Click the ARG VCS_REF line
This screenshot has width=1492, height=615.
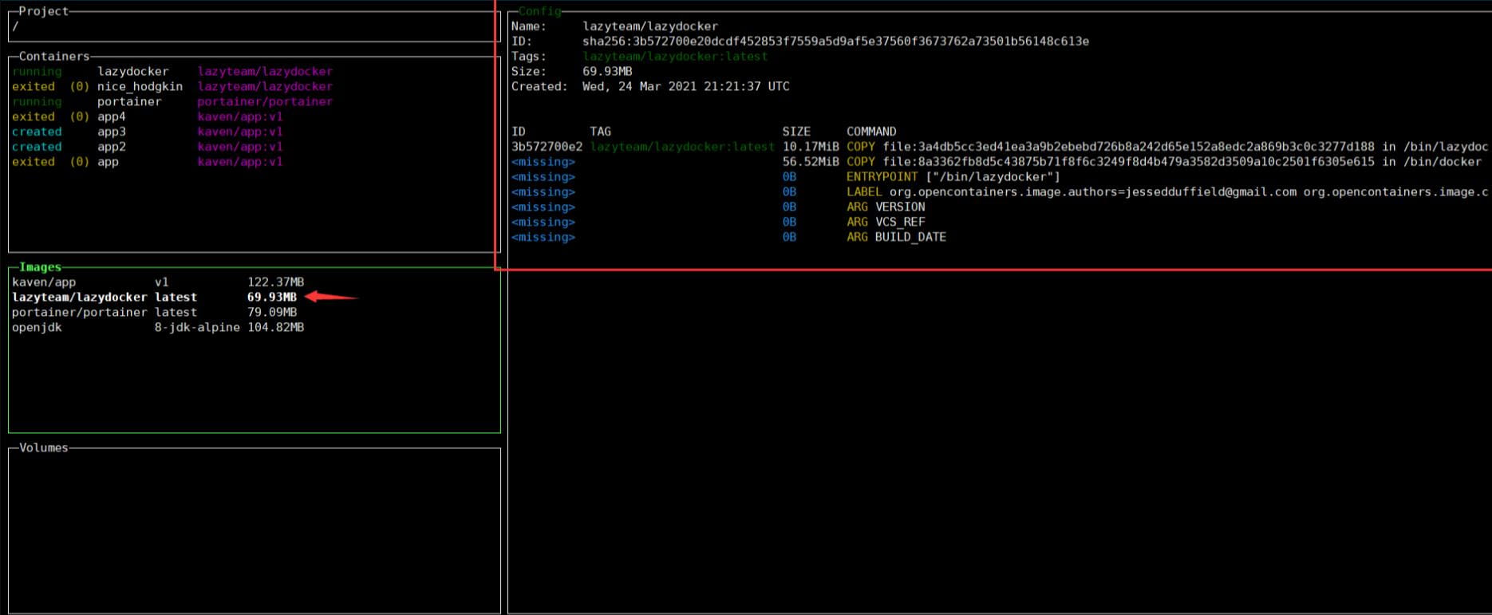tap(886, 223)
